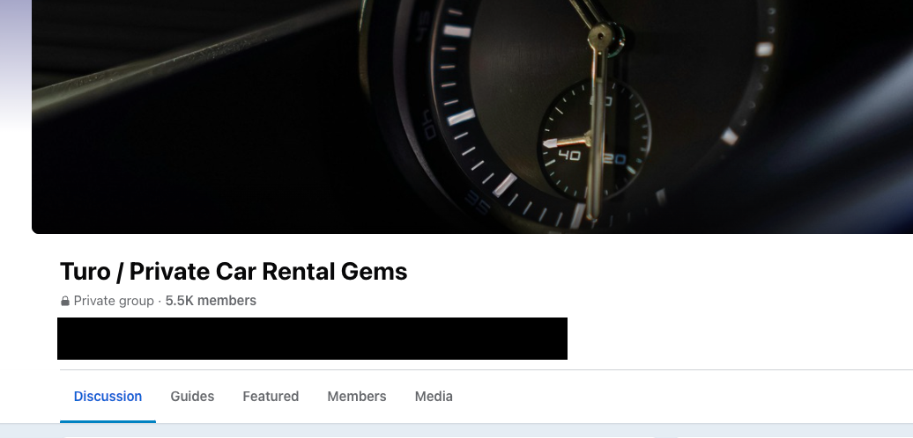913x438 pixels.
Task: Click the watch hand center pivot
Action: [x=600, y=37]
